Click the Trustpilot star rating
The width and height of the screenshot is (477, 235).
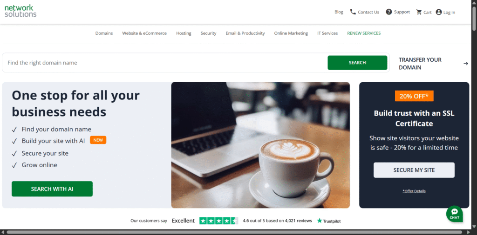(x=219, y=221)
